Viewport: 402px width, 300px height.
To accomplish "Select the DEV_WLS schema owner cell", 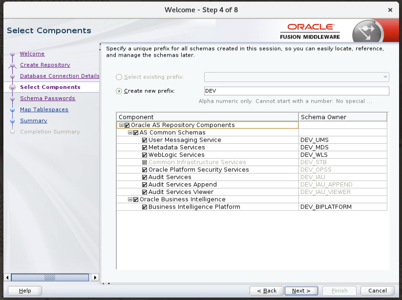I will pyautogui.click(x=343, y=155).
